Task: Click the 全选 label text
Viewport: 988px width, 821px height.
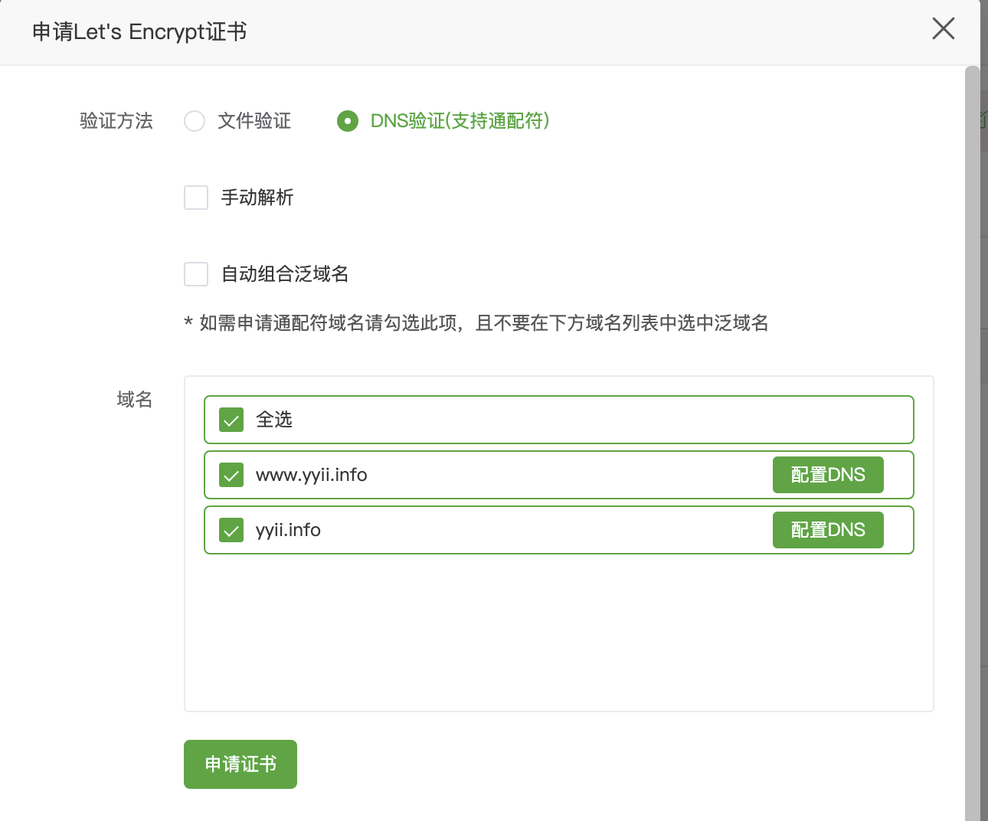Action: point(274,420)
